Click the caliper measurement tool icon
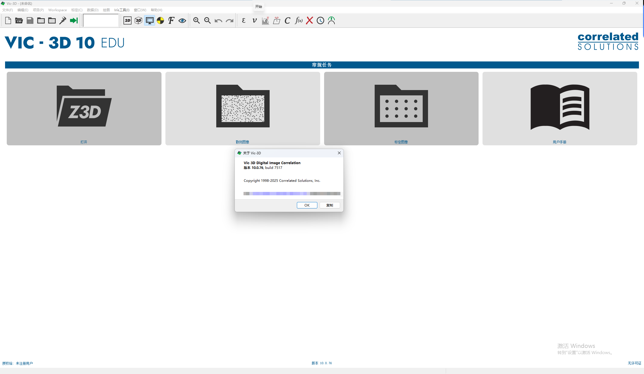 [63, 20]
